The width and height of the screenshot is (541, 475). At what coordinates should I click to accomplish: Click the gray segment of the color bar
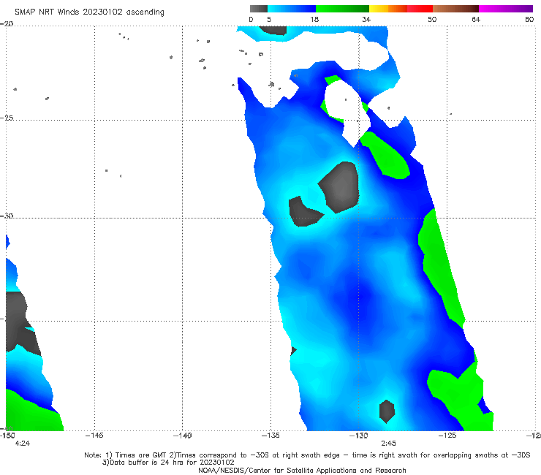click(x=258, y=9)
